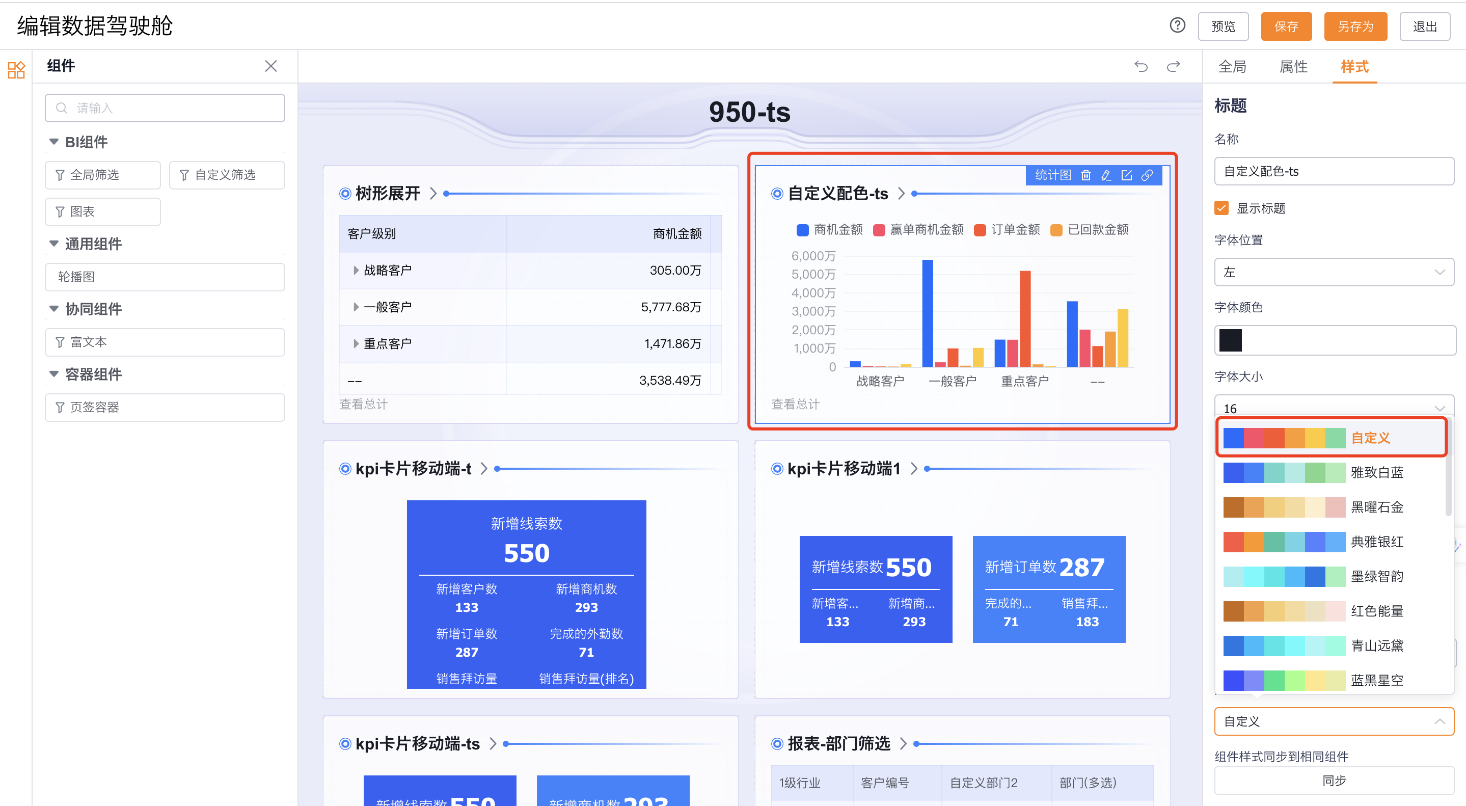Click 查看总计 under the 树形展开 table

(x=363, y=404)
